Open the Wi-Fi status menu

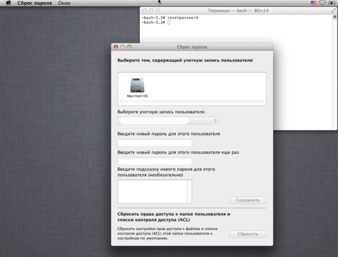click(322, 3)
